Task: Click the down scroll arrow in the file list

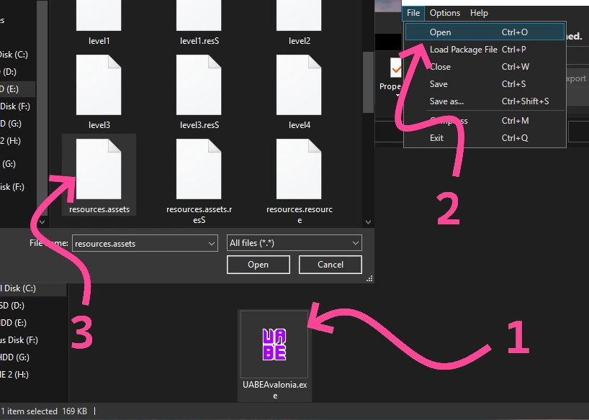Action: click(368, 221)
